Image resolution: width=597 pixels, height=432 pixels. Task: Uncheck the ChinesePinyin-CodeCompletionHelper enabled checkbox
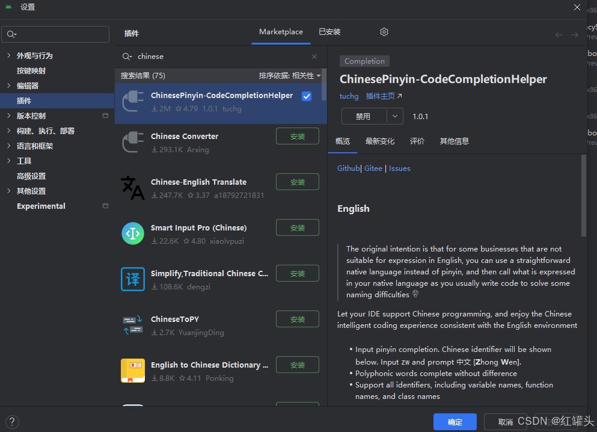tap(307, 96)
